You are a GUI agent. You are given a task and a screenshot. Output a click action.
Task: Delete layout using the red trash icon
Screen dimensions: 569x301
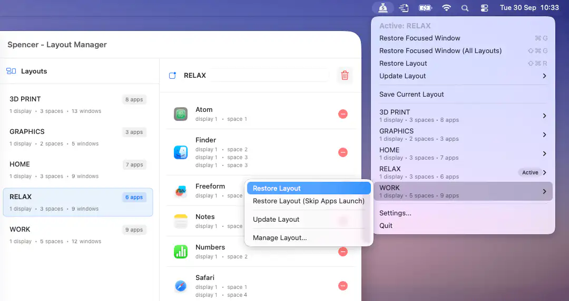(x=345, y=76)
